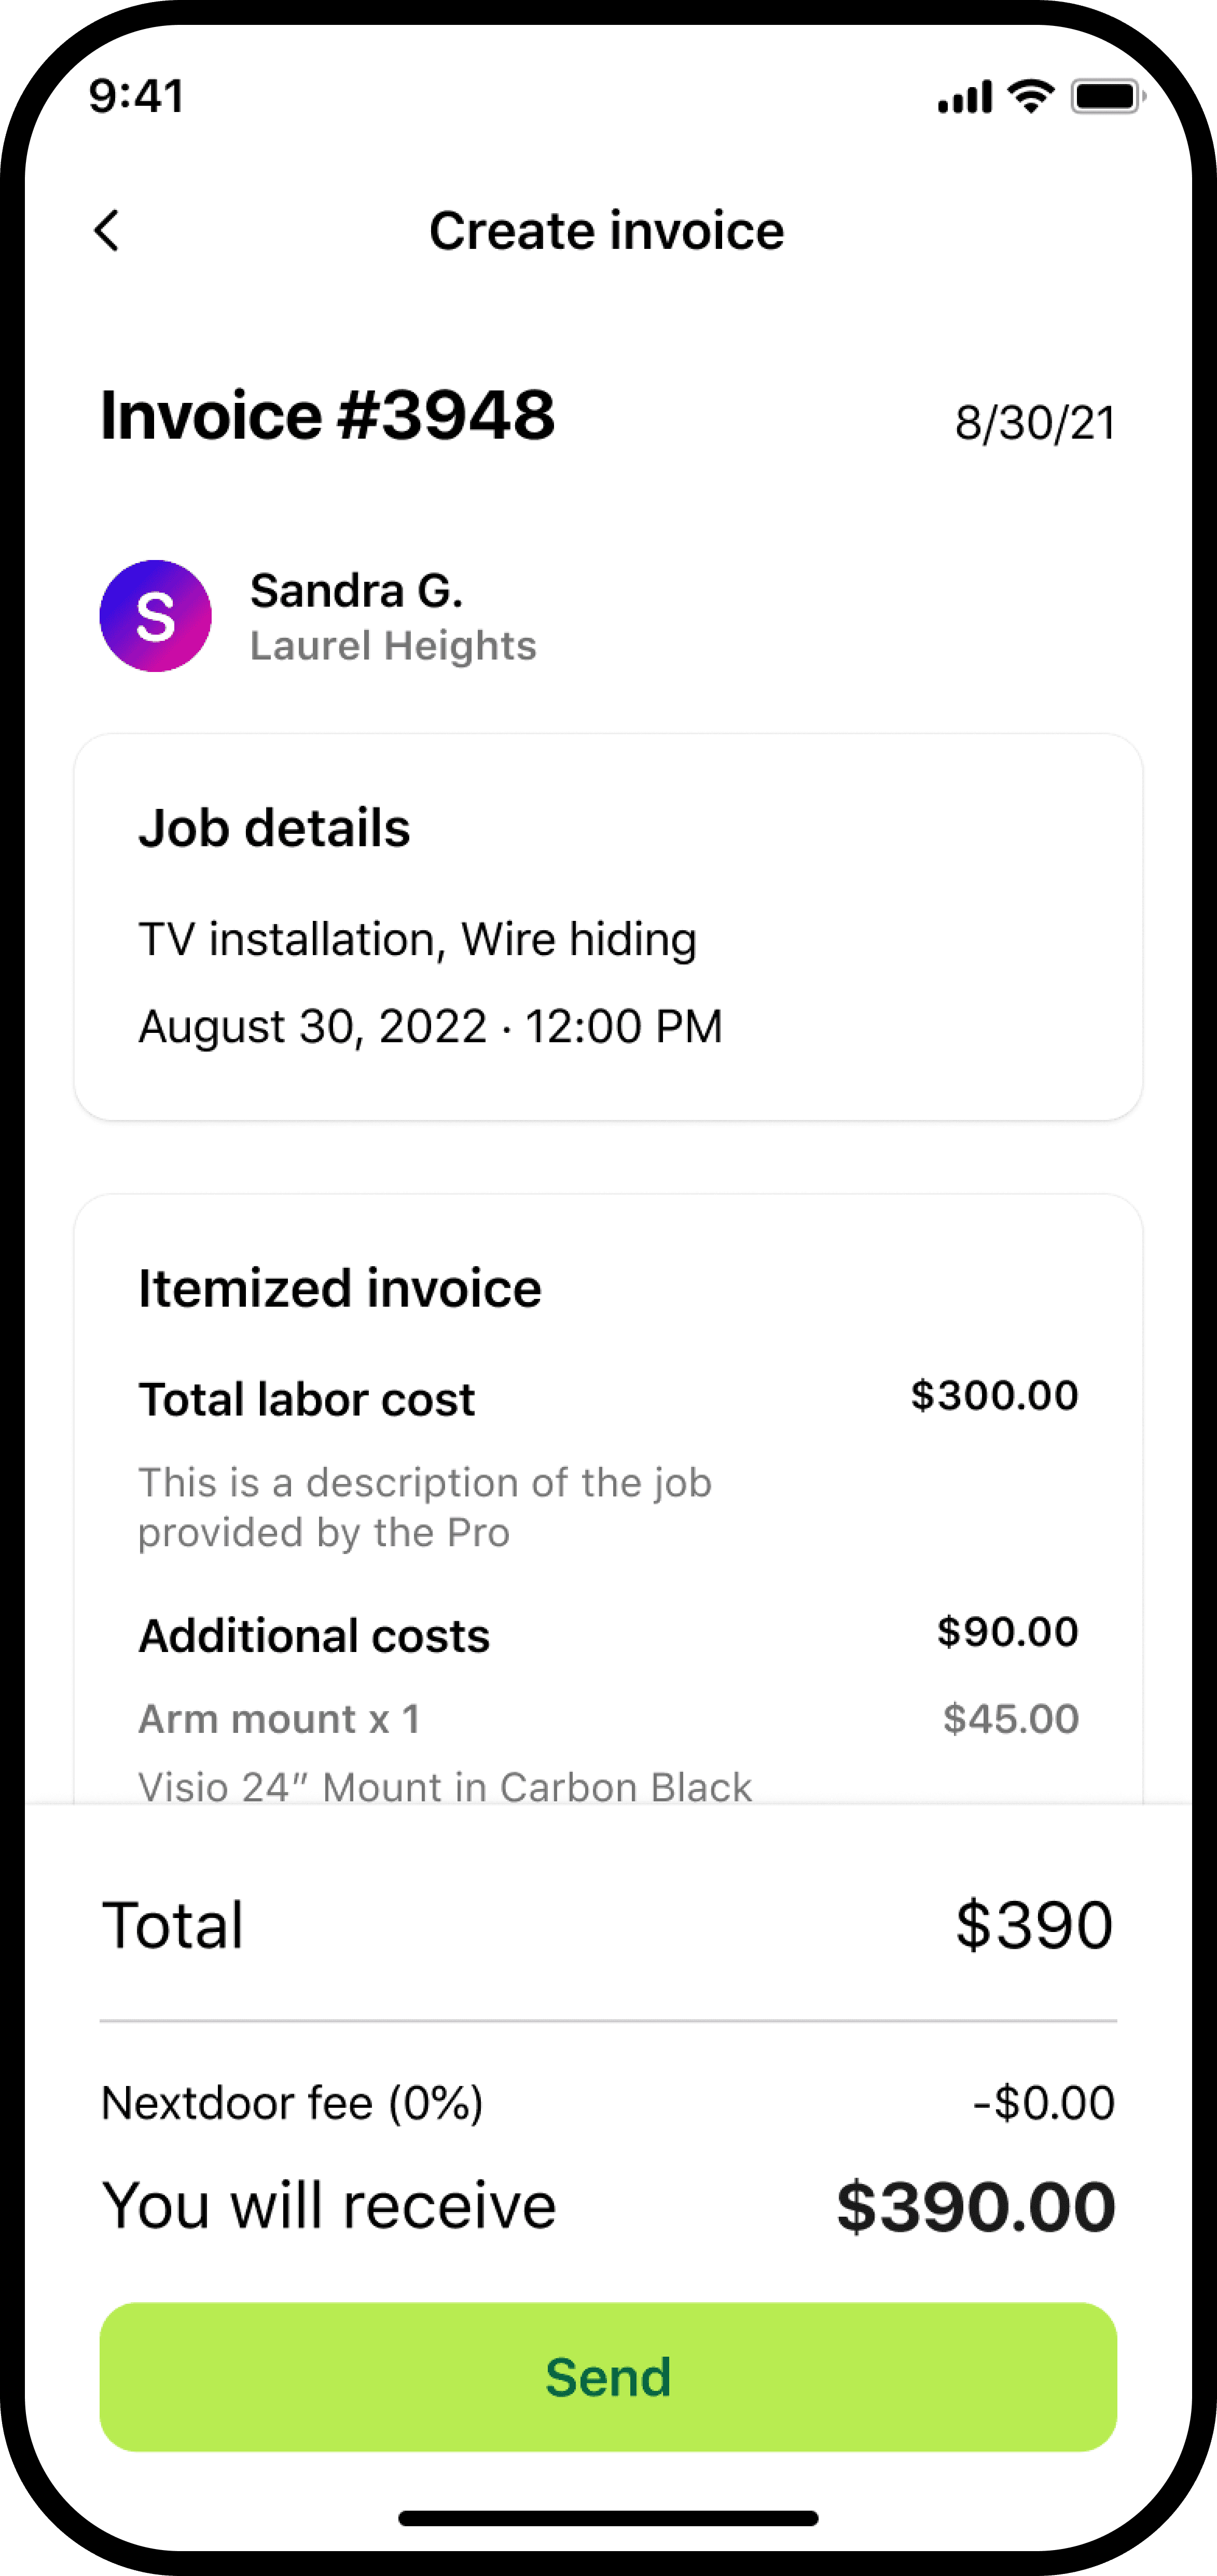Select the Create invoice header title
Screen dimensions: 1217x2576
coord(606,231)
